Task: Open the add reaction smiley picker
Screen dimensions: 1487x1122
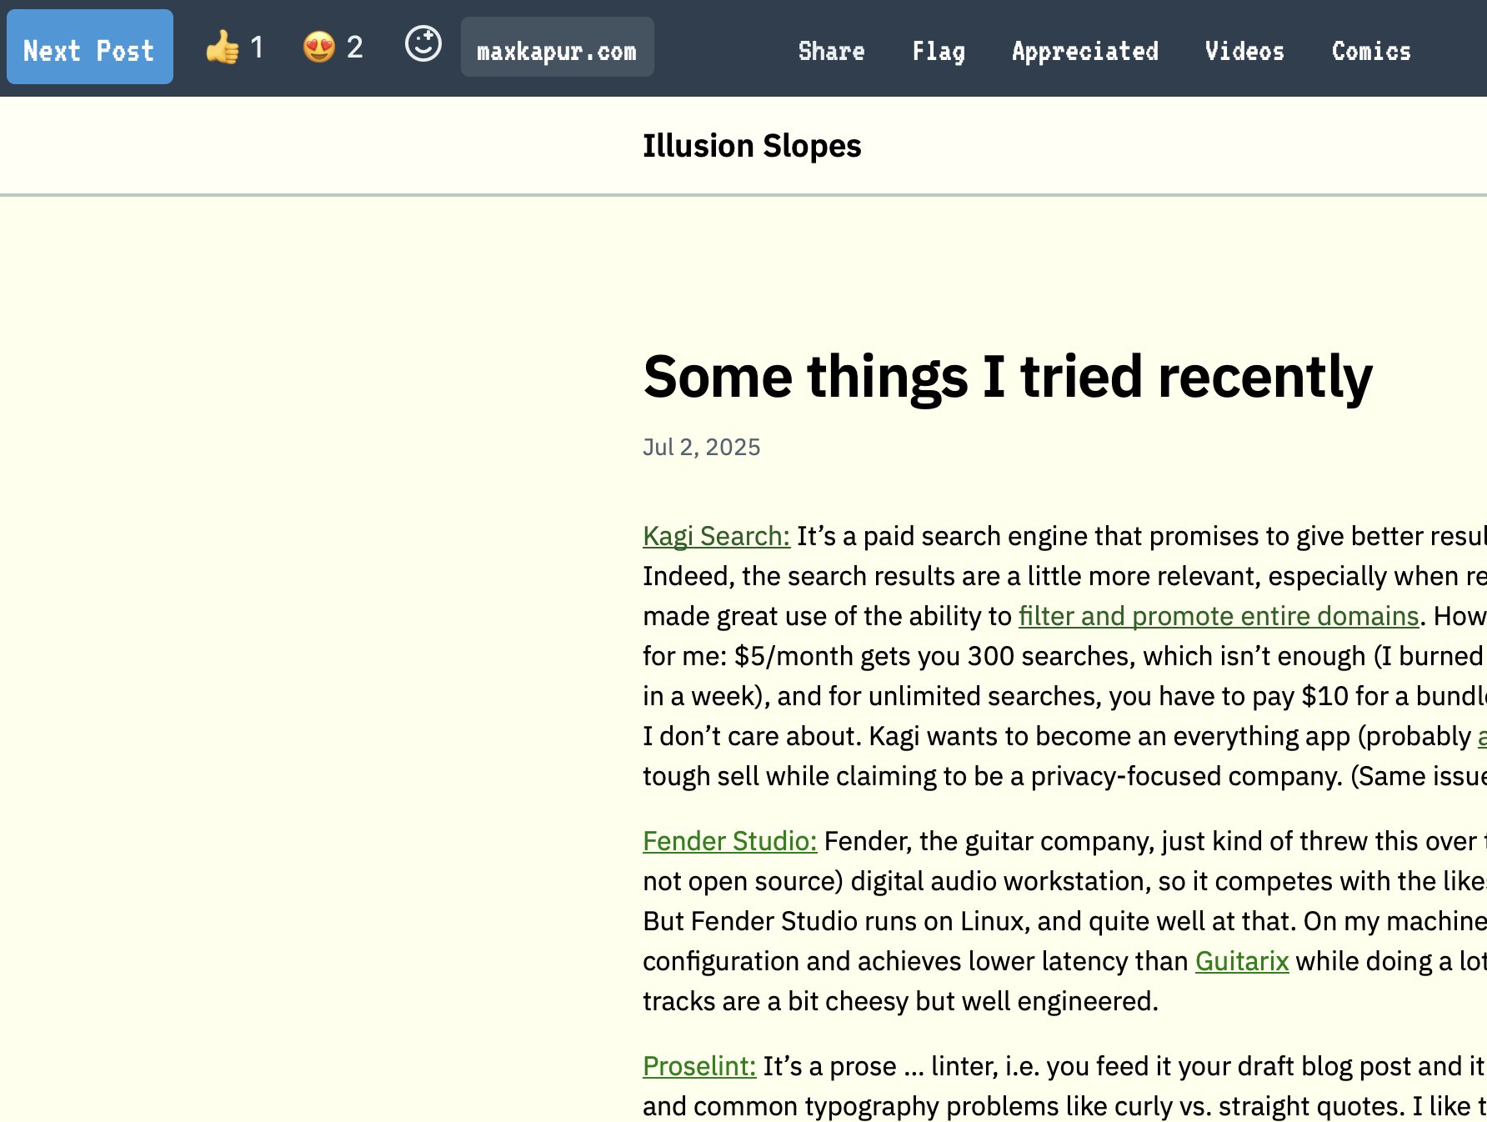Action: (x=423, y=44)
